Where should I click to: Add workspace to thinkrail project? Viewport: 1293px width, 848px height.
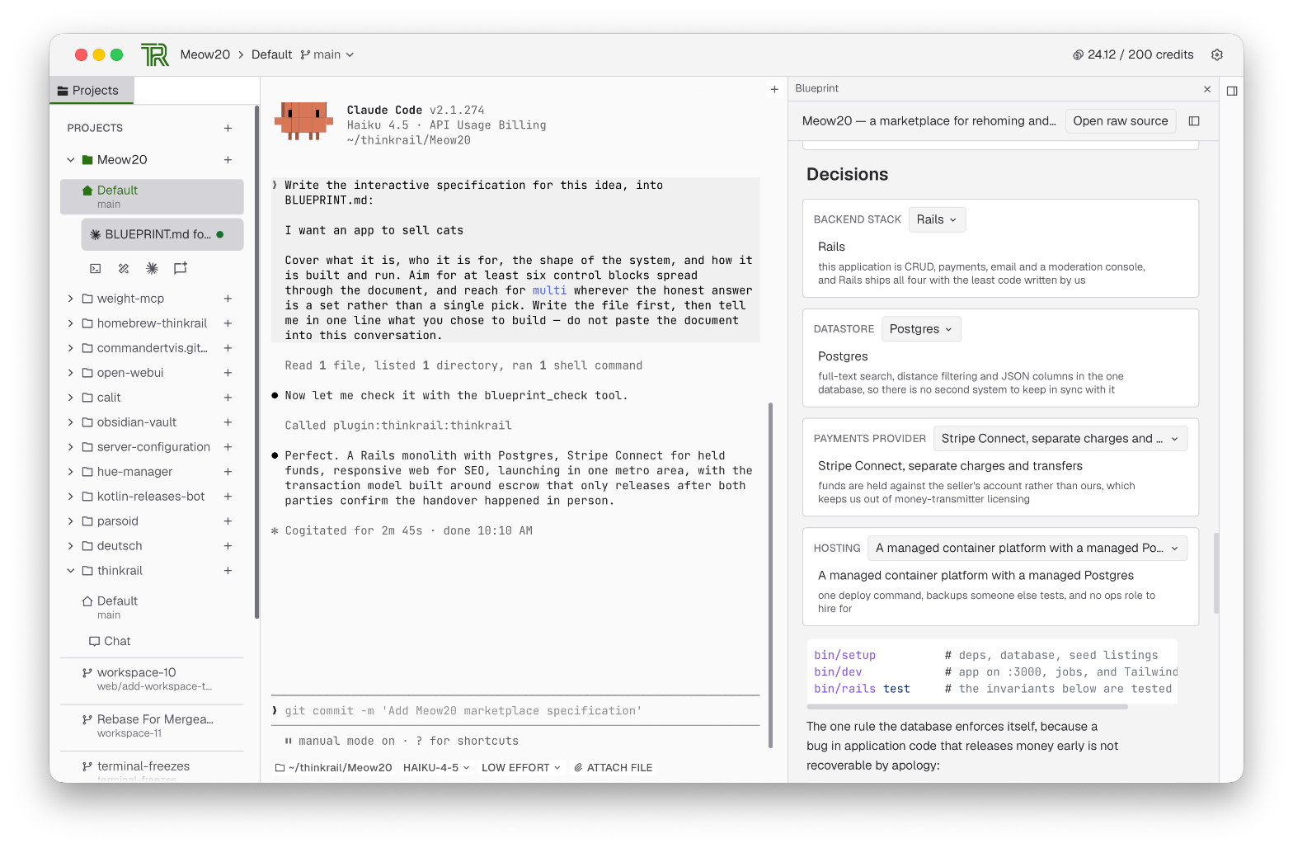point(228,571)
